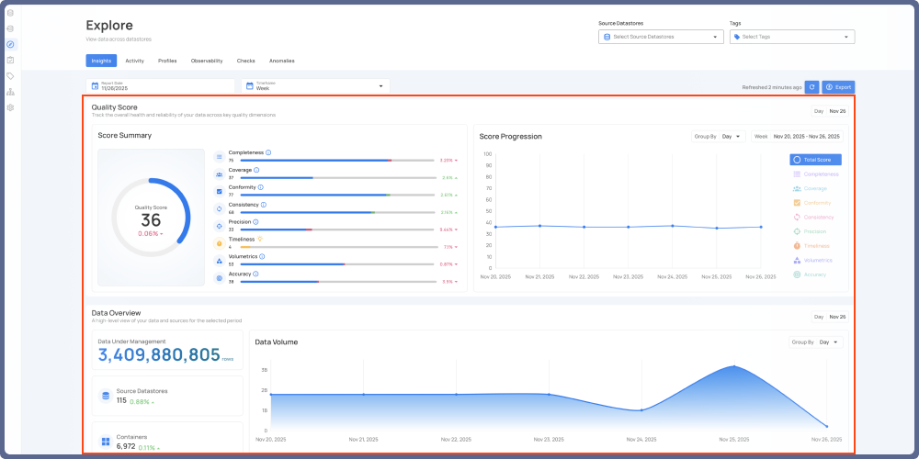Expand the Timeframe Week dropdown

(315, 86)
